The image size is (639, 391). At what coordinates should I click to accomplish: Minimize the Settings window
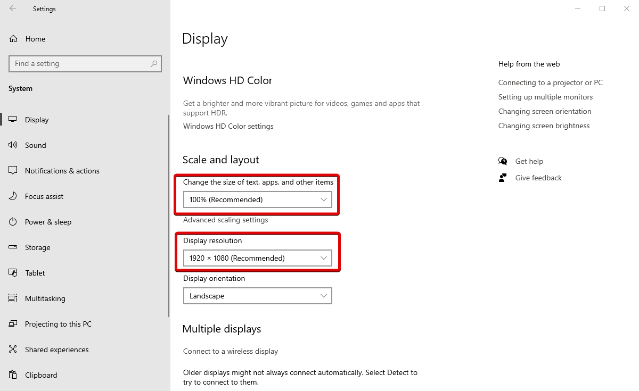pyautogui.click(x=578, y=9)
